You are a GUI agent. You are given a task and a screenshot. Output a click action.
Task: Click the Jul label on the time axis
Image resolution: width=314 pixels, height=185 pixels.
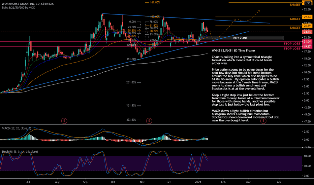tap(28, 182)
